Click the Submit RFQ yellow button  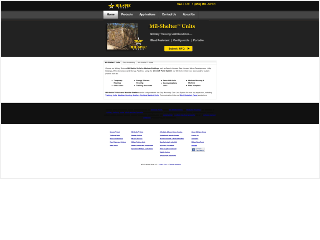178,48
